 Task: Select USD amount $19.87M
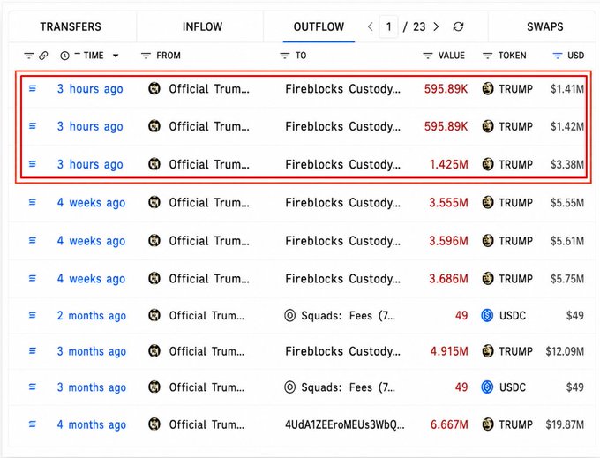pos(565,424)
